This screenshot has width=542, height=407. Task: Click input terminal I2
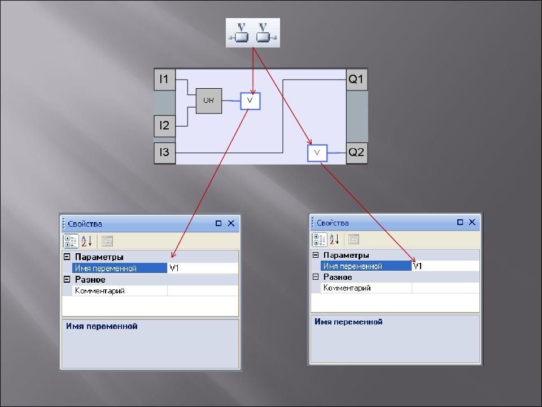(x=164, y=126)
